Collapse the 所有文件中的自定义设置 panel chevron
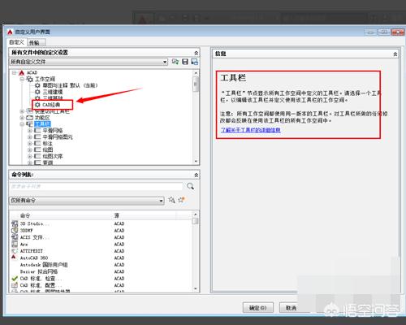The height and width of the screenshot is (325, 406). point(197,53)
